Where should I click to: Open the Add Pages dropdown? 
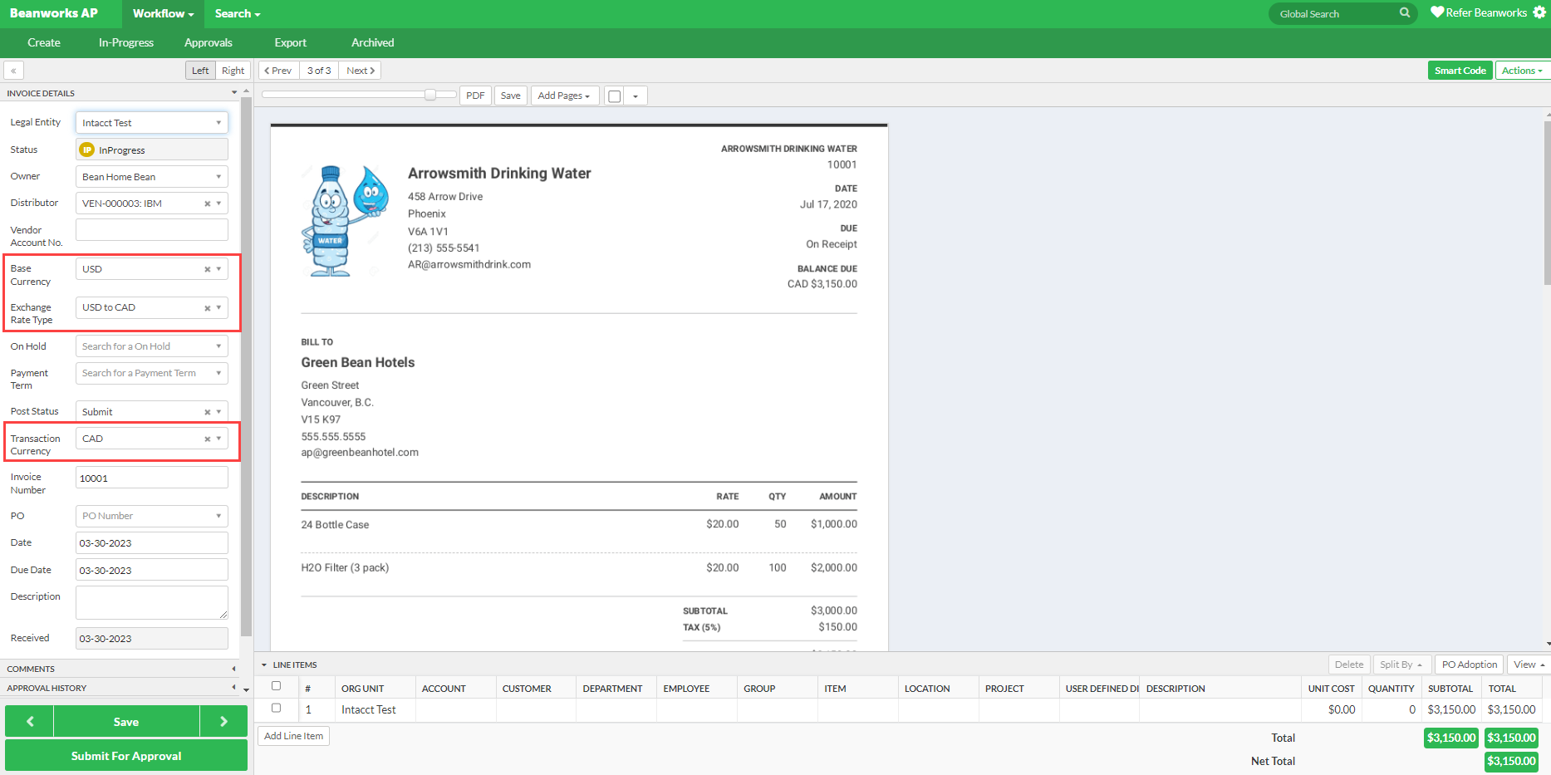tap(564, 95)
